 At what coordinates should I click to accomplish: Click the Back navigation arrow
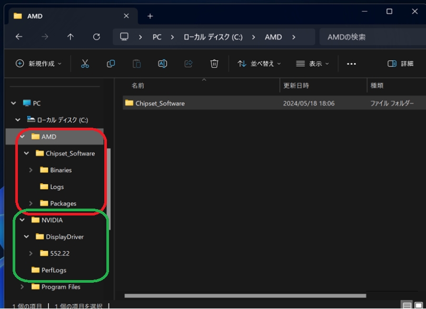tap(19, 37)
